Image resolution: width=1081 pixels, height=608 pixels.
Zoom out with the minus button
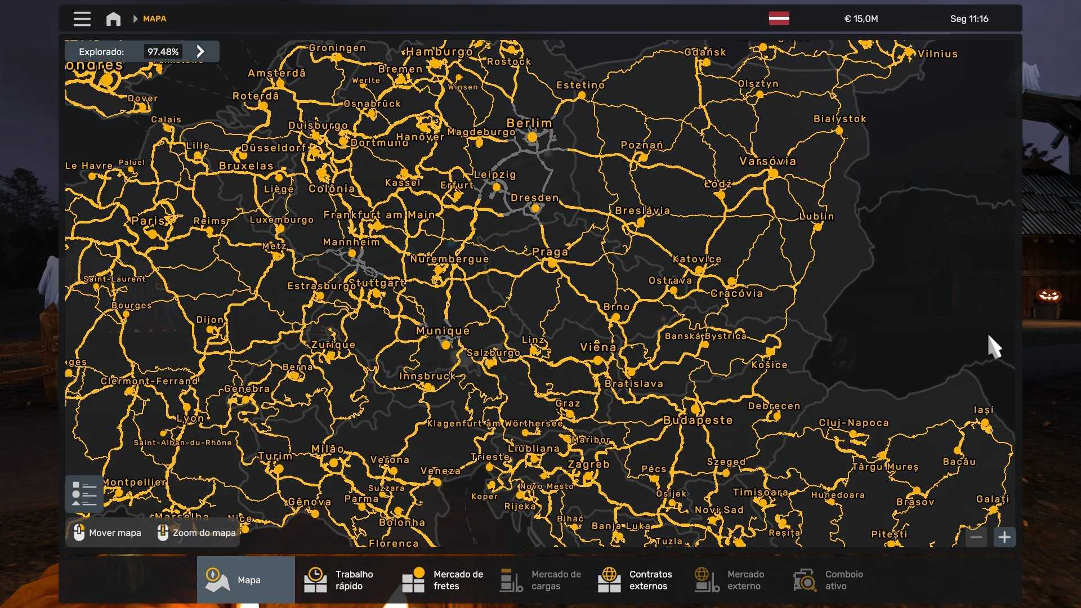pyautogui.click(x=976, y=537)
